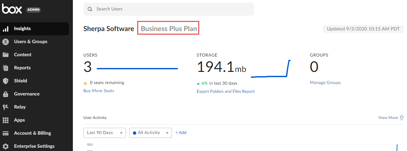Click the Box logo in the sidebar
Viewport: 407px width, 151px height.
[x=12, y=9]
